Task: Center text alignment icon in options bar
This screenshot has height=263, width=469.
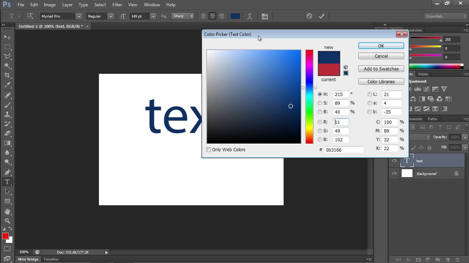Action: pyautogui.click(x=212, y=16)
